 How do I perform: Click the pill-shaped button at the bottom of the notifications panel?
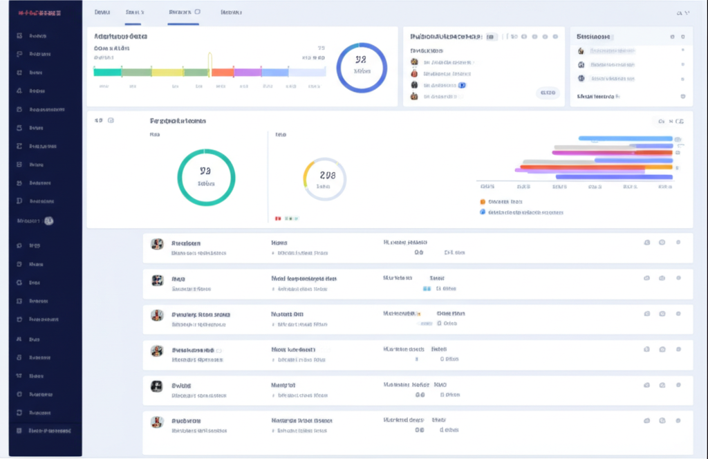[x=548, y=92]
